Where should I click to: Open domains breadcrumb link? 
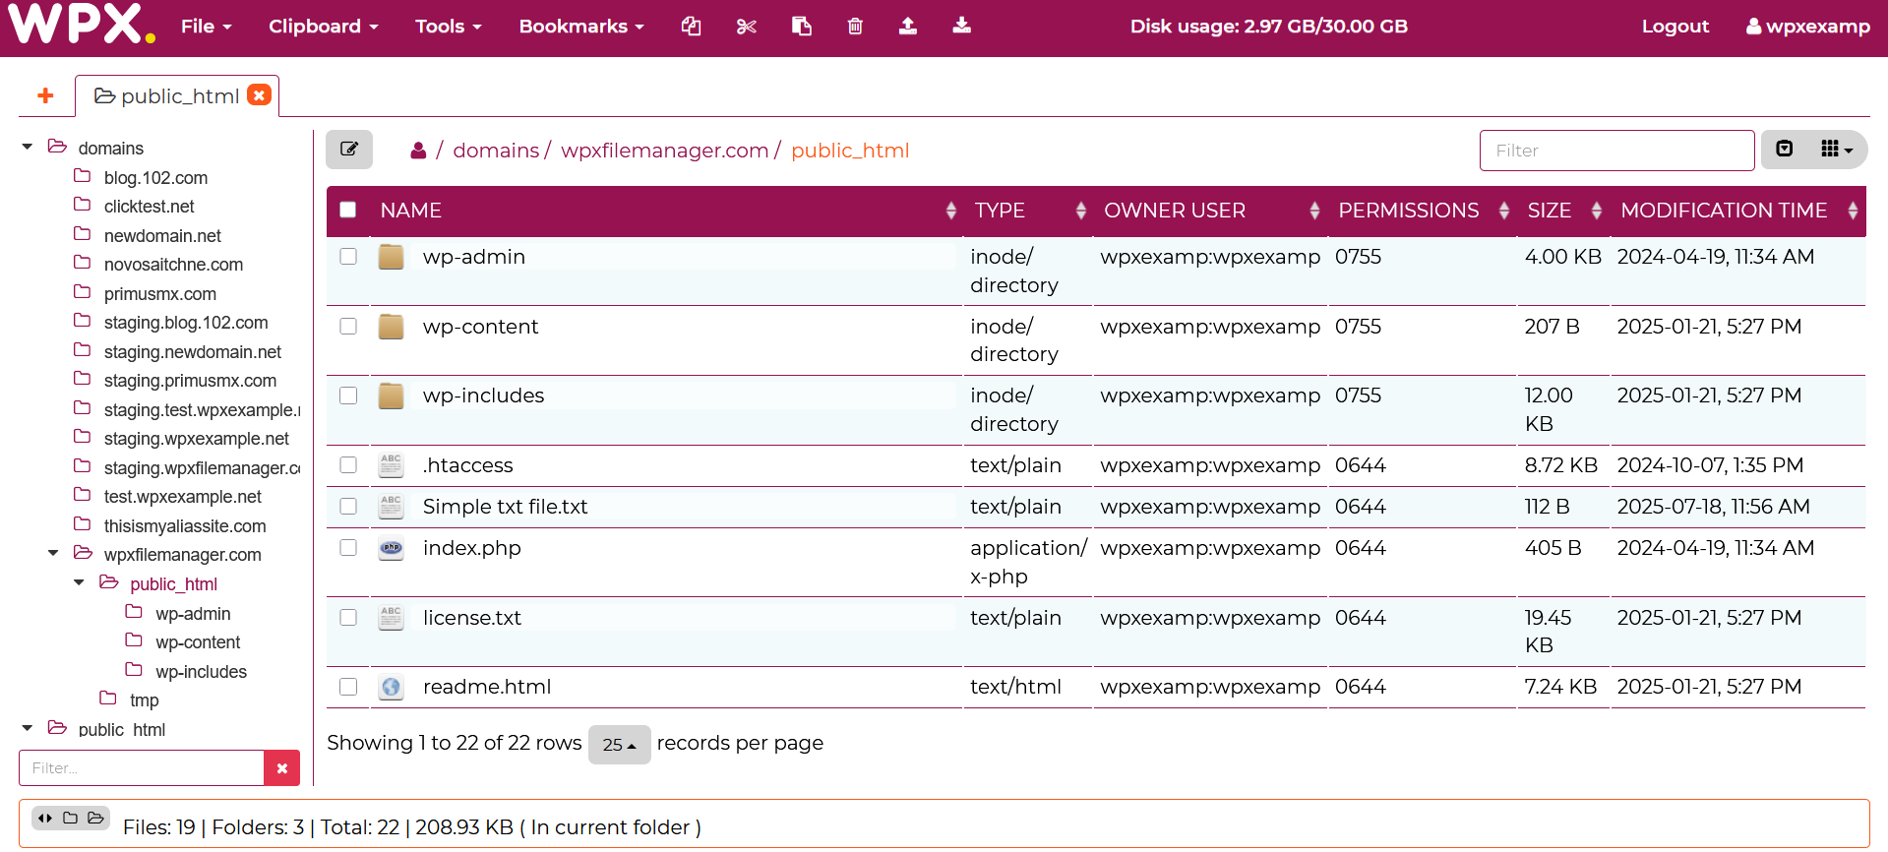click(496, 151)
